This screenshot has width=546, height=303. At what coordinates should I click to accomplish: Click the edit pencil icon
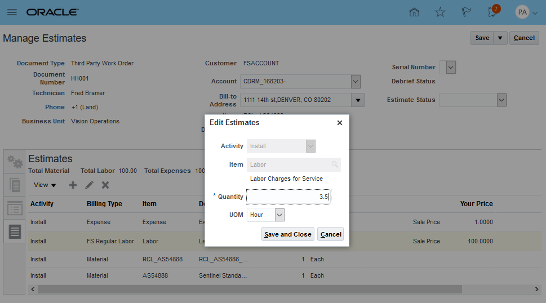click(x=89, y=185)
